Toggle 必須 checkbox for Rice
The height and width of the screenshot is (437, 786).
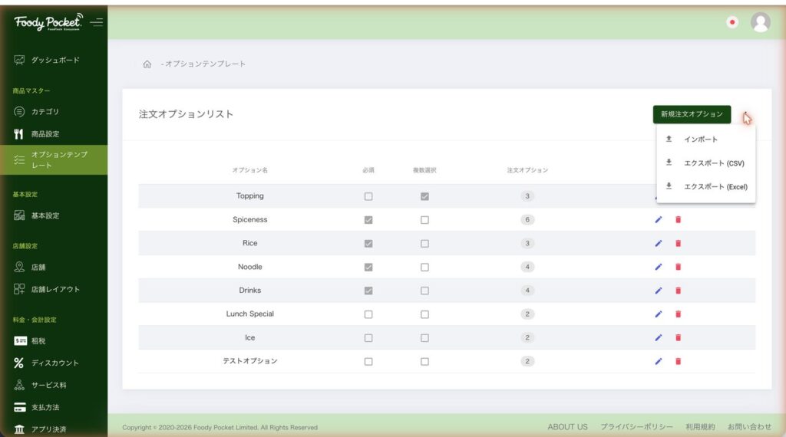[368, 243]
